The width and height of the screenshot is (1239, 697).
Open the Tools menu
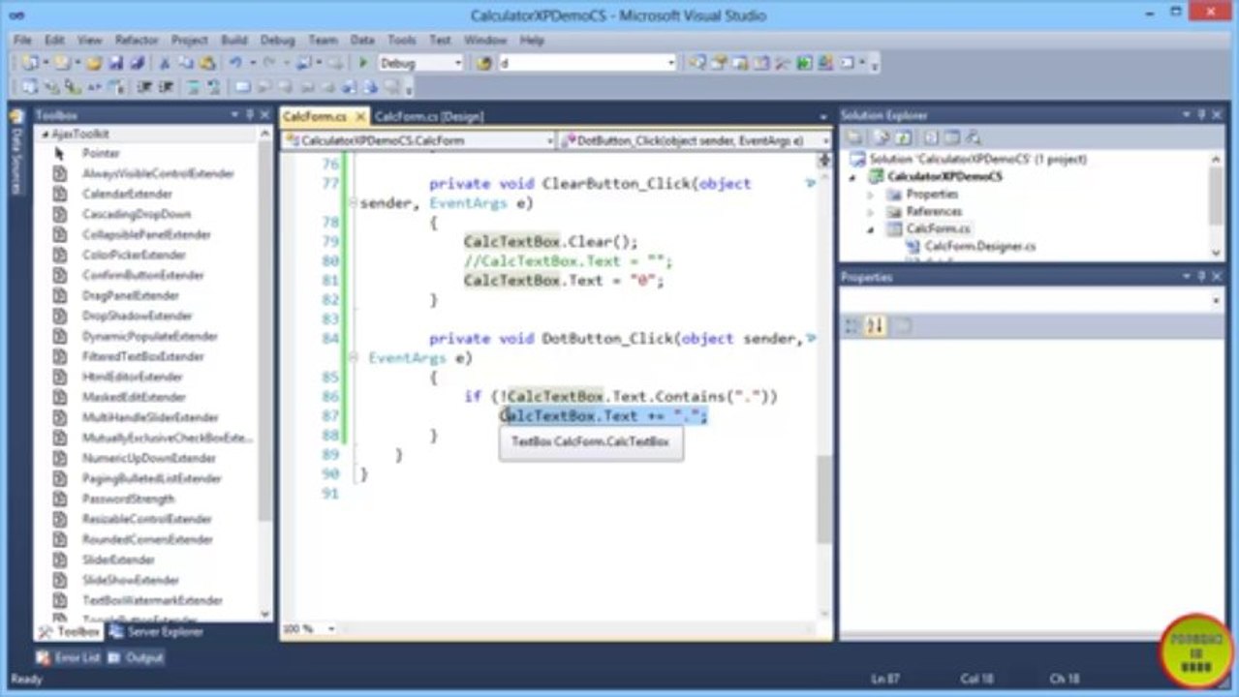(401, 40)
